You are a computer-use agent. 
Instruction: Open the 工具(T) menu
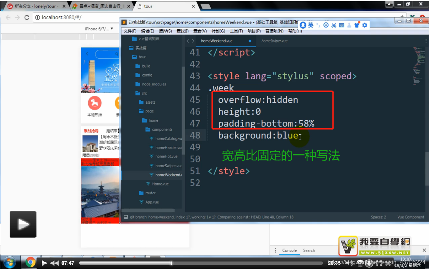236,31
